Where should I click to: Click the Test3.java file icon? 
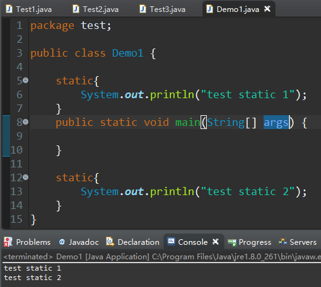143,9
